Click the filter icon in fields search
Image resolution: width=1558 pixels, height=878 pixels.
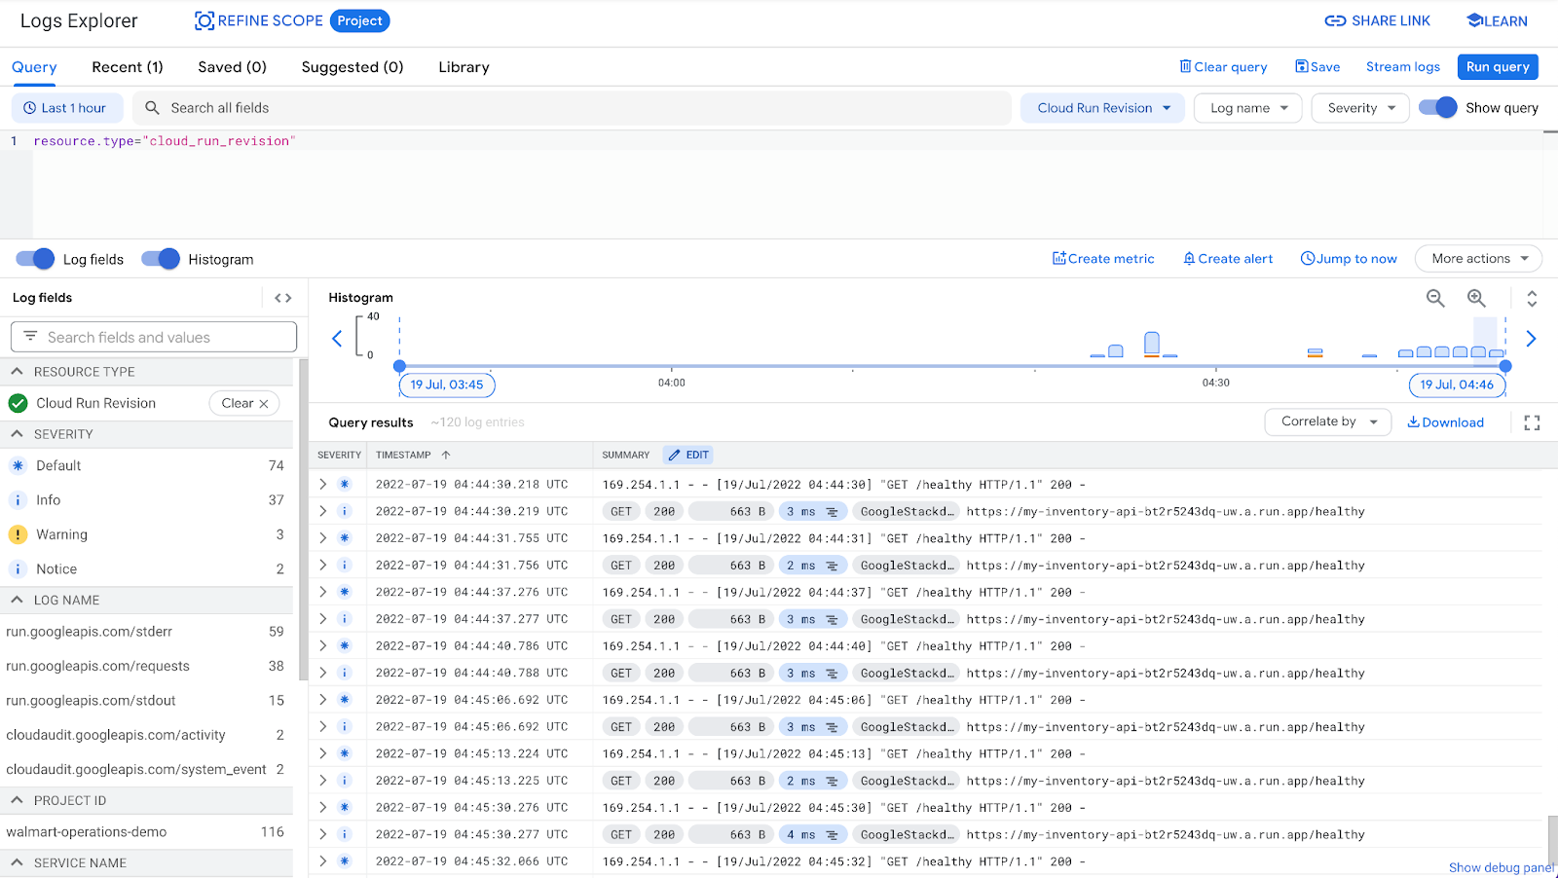30,337
